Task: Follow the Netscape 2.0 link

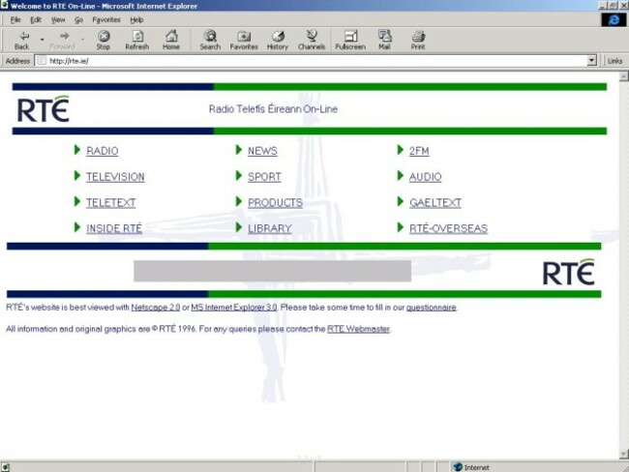Action: pyautogui.click(x=156, y=308)
